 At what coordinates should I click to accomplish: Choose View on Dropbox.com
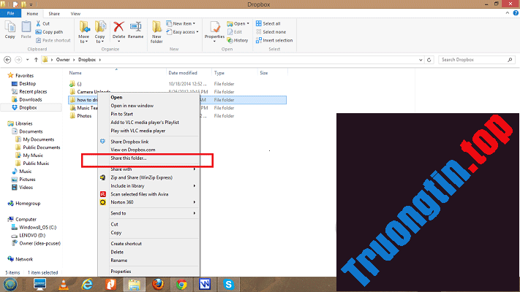tap(132, 150)
